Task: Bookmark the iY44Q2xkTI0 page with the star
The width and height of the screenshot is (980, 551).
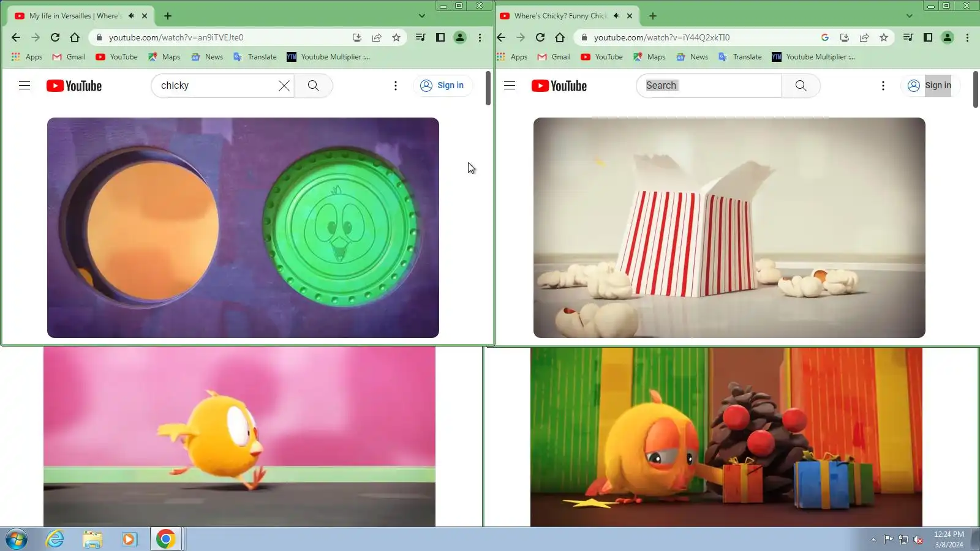Action: pos(884,37)
